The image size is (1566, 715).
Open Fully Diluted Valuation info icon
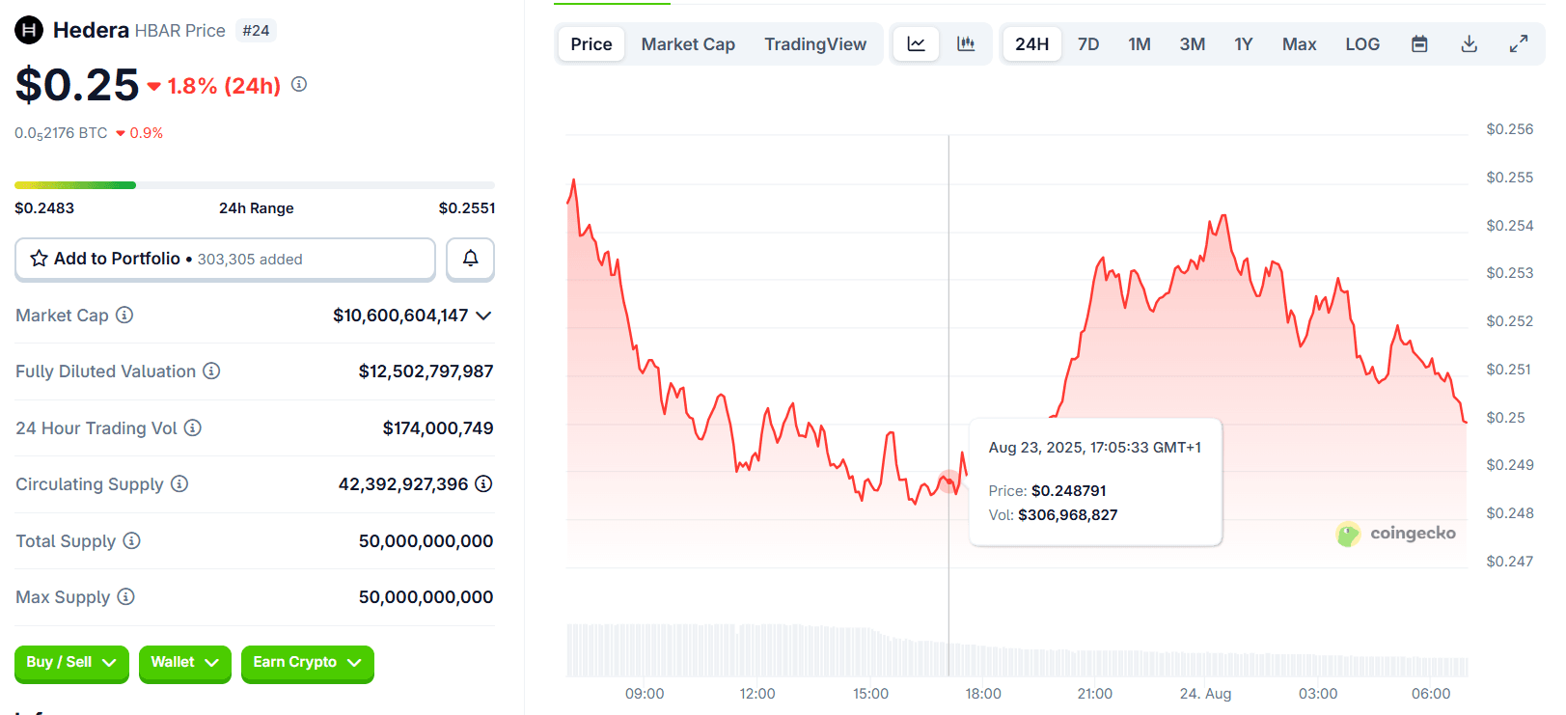[x=211, y=371]
